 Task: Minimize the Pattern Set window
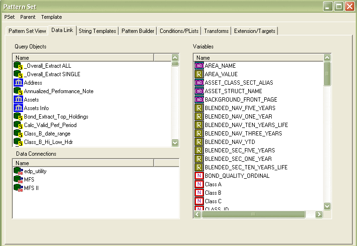point(328,7)
